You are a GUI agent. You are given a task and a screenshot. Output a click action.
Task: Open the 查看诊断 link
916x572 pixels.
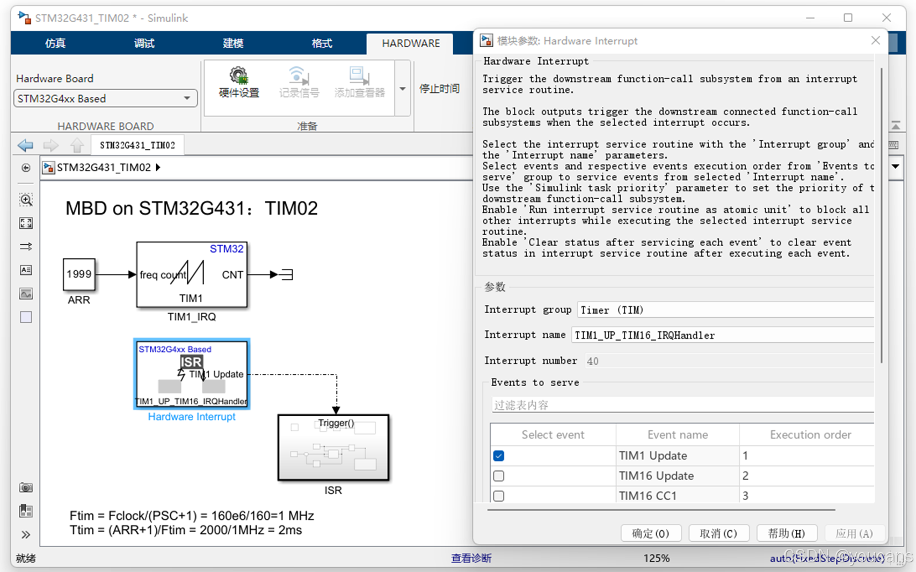pyautogui.click(x=471, y=558)
